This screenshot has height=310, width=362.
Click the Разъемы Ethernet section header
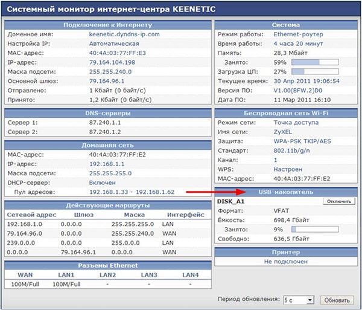(107, 266)
